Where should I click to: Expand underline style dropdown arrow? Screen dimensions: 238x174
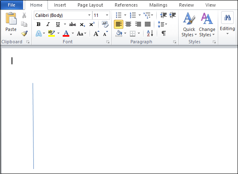click(65, 24)
